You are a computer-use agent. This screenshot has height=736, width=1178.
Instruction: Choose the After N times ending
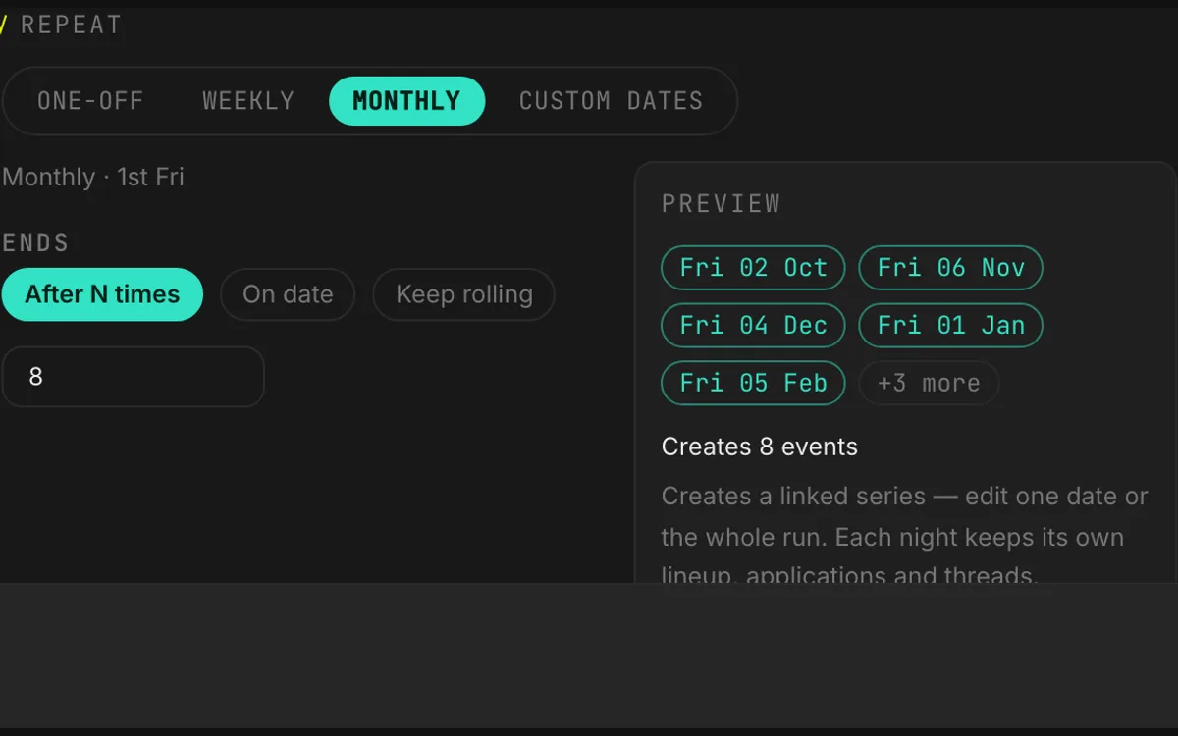coord(102,294)
